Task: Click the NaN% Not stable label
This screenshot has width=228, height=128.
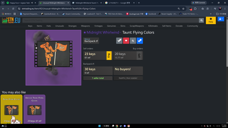Action: click(128, 78)
